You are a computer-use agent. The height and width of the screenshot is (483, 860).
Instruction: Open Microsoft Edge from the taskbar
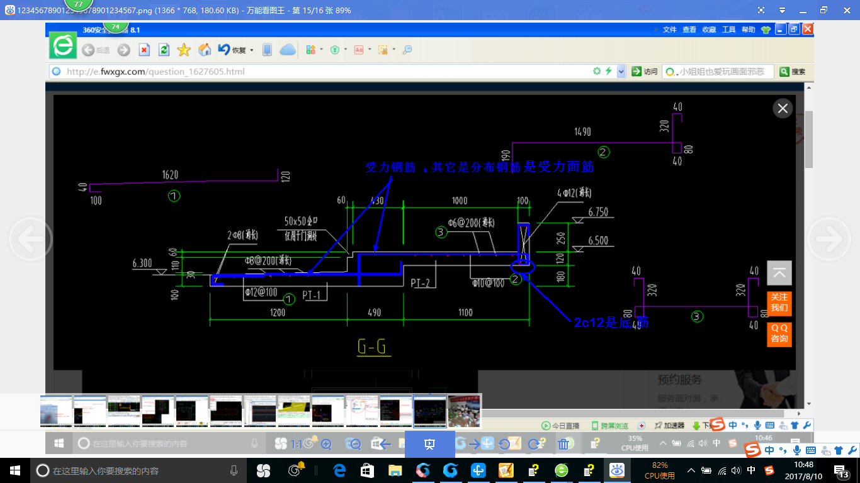tap(340, 470)
